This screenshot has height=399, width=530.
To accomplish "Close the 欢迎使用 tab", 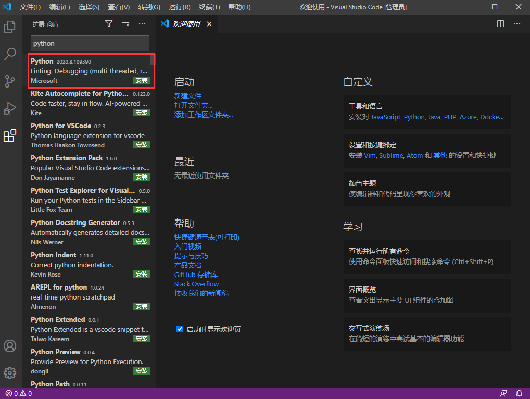I will point(209,24).
